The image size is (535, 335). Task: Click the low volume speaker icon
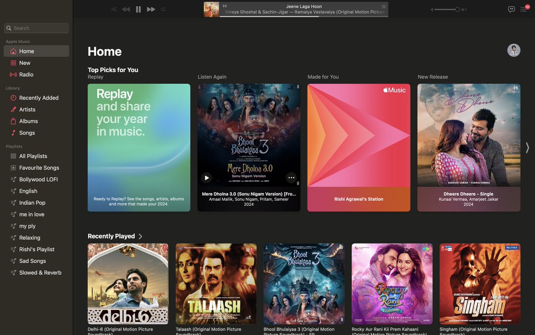432,9
